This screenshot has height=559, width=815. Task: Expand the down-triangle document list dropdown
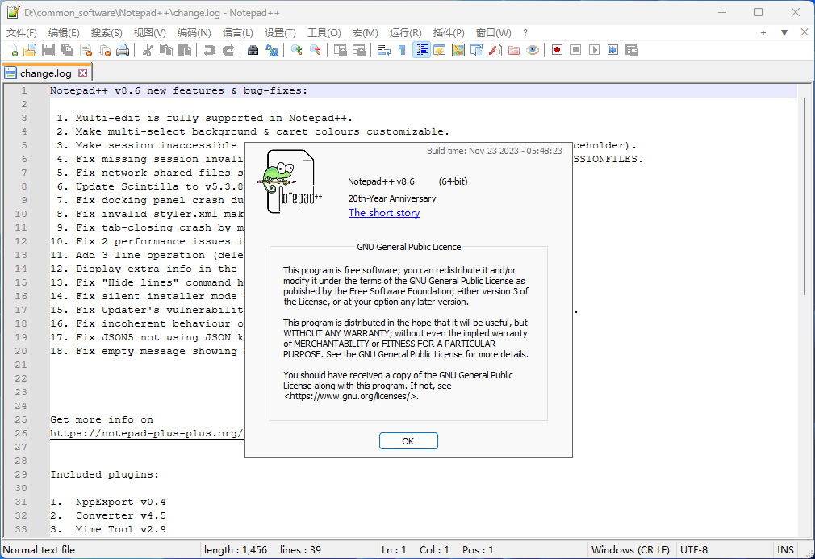coord(784,33)
